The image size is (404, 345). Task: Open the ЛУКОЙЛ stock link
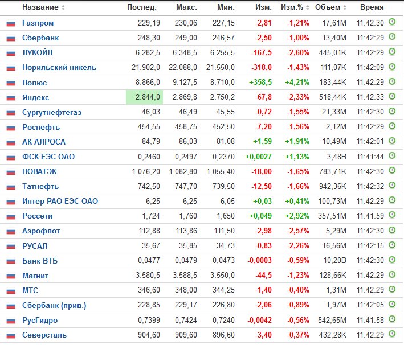click(37, 53)
